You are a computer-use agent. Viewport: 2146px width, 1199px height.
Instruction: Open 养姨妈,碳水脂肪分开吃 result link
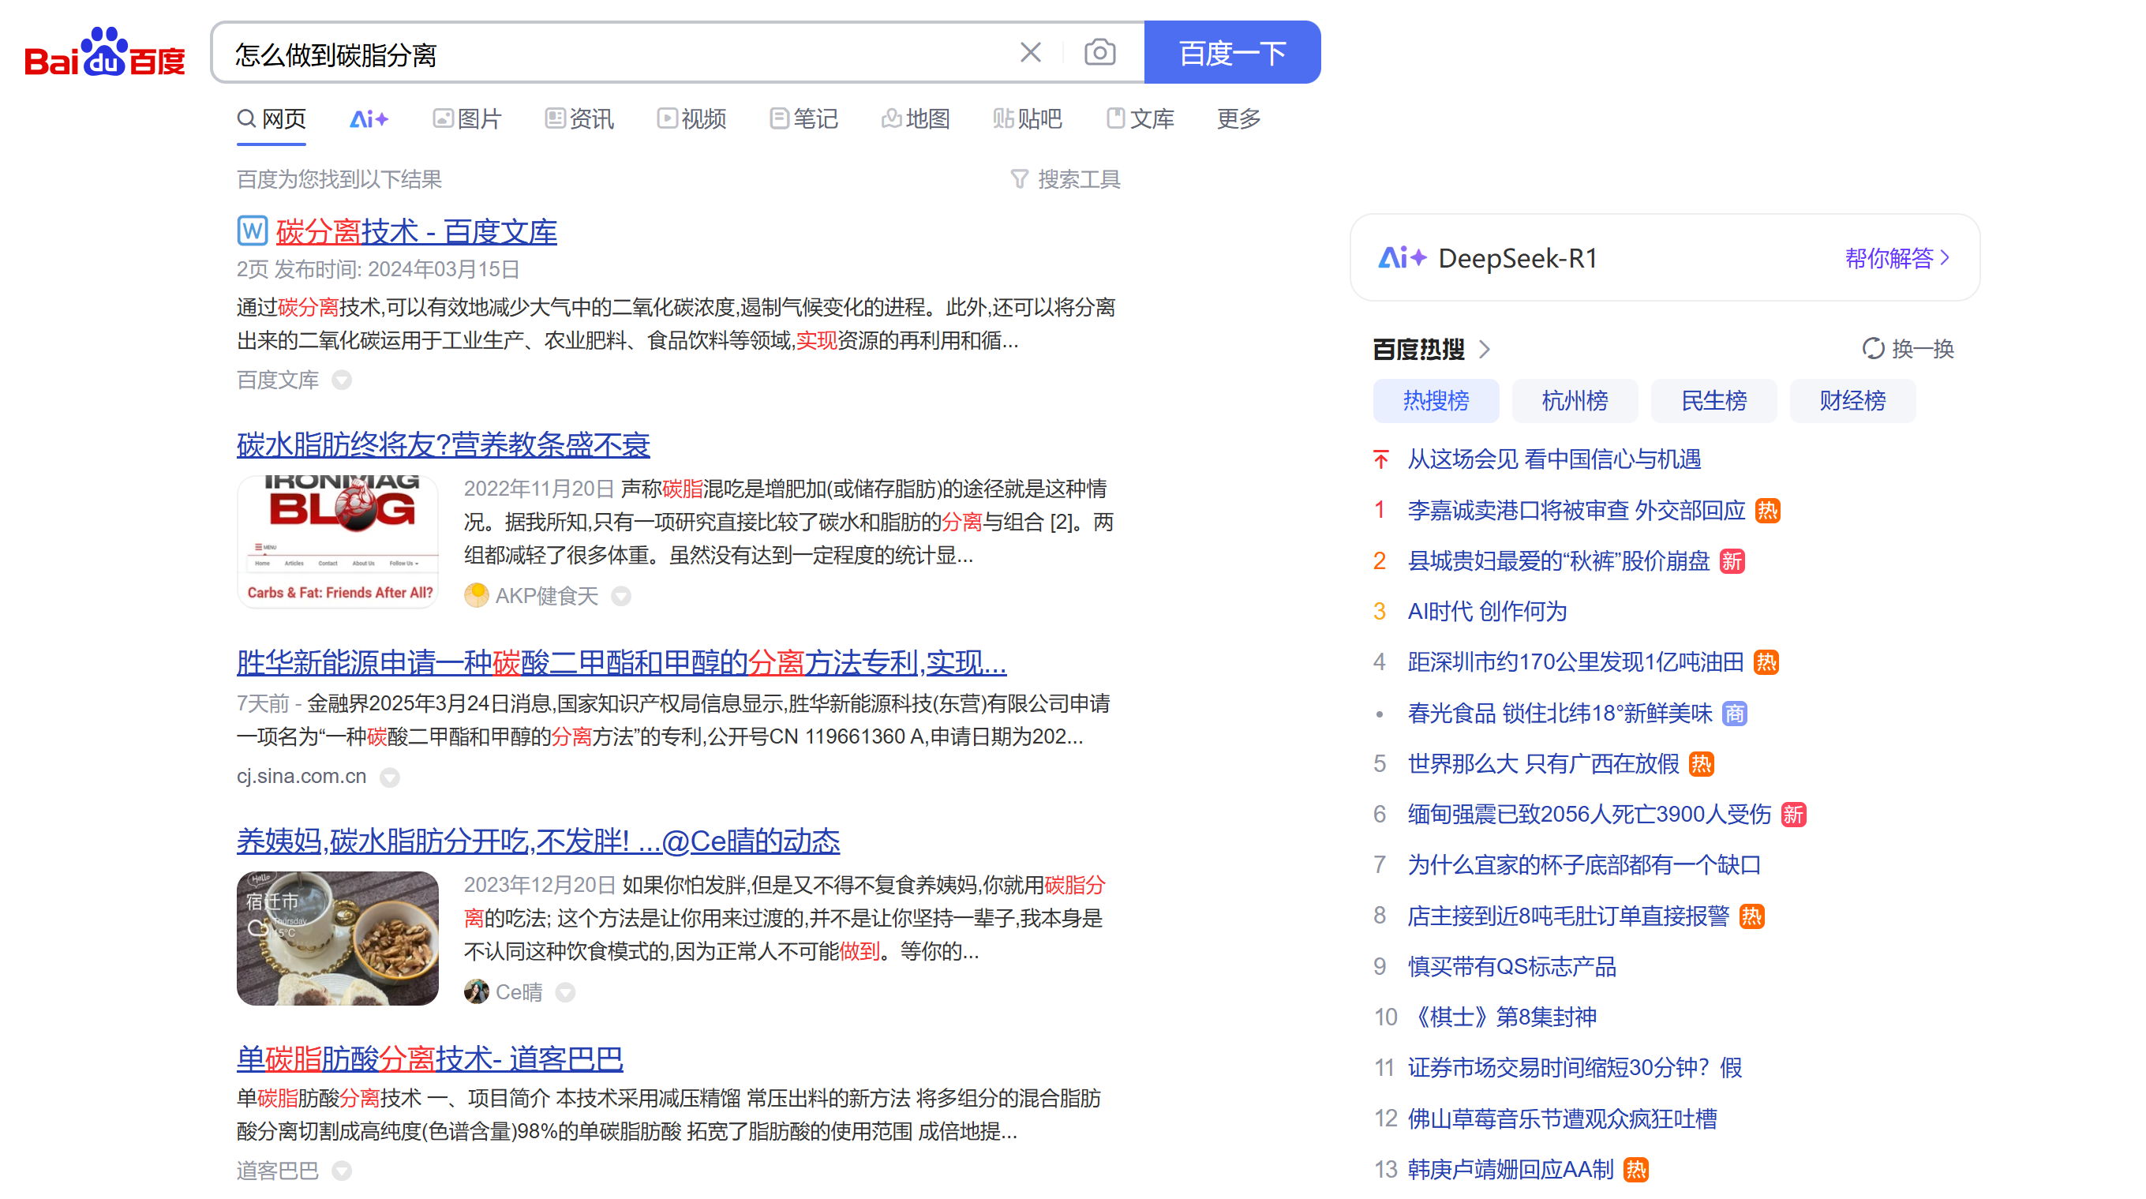point(538,841)
